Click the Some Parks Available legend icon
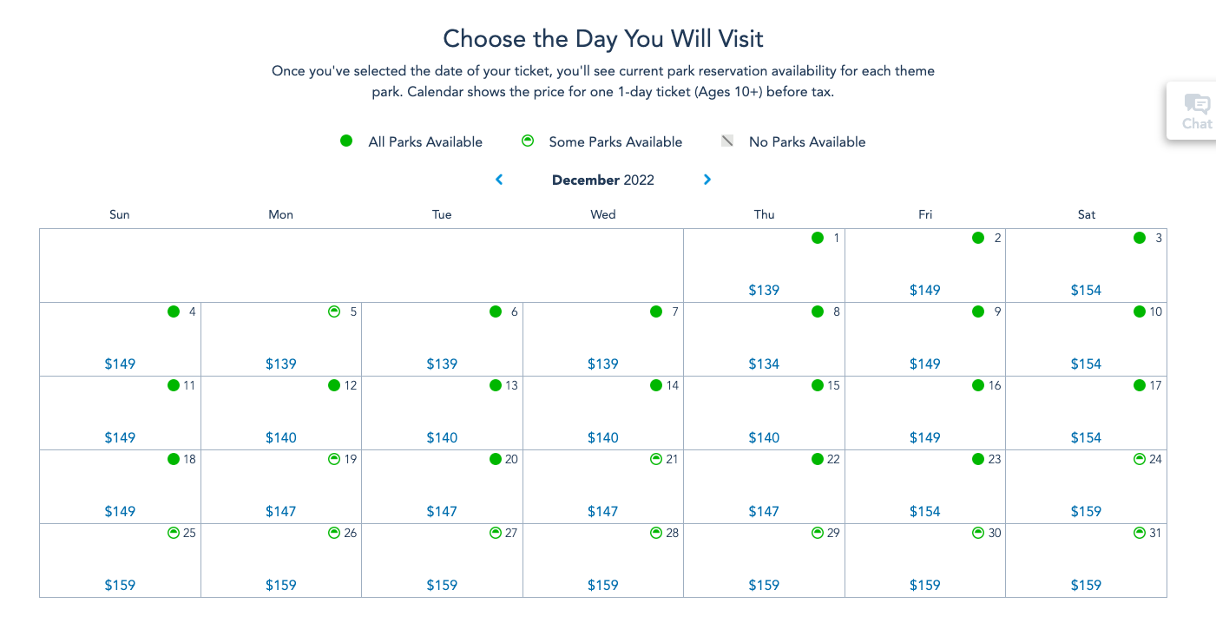Viewport: 1216px width, 636px height. point(527,141)
